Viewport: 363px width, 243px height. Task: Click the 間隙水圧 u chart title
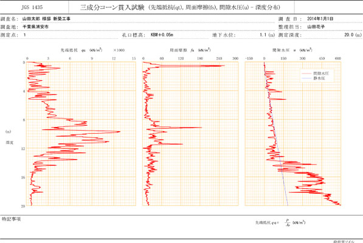[292, 50]
